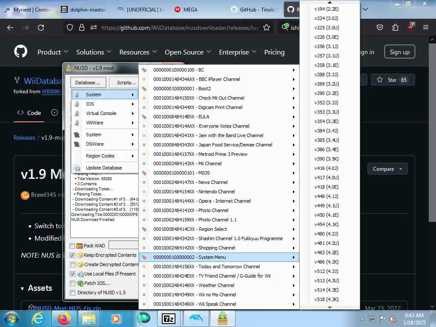Bookmark this page with the star icon
436x327 pixels.
267,28
